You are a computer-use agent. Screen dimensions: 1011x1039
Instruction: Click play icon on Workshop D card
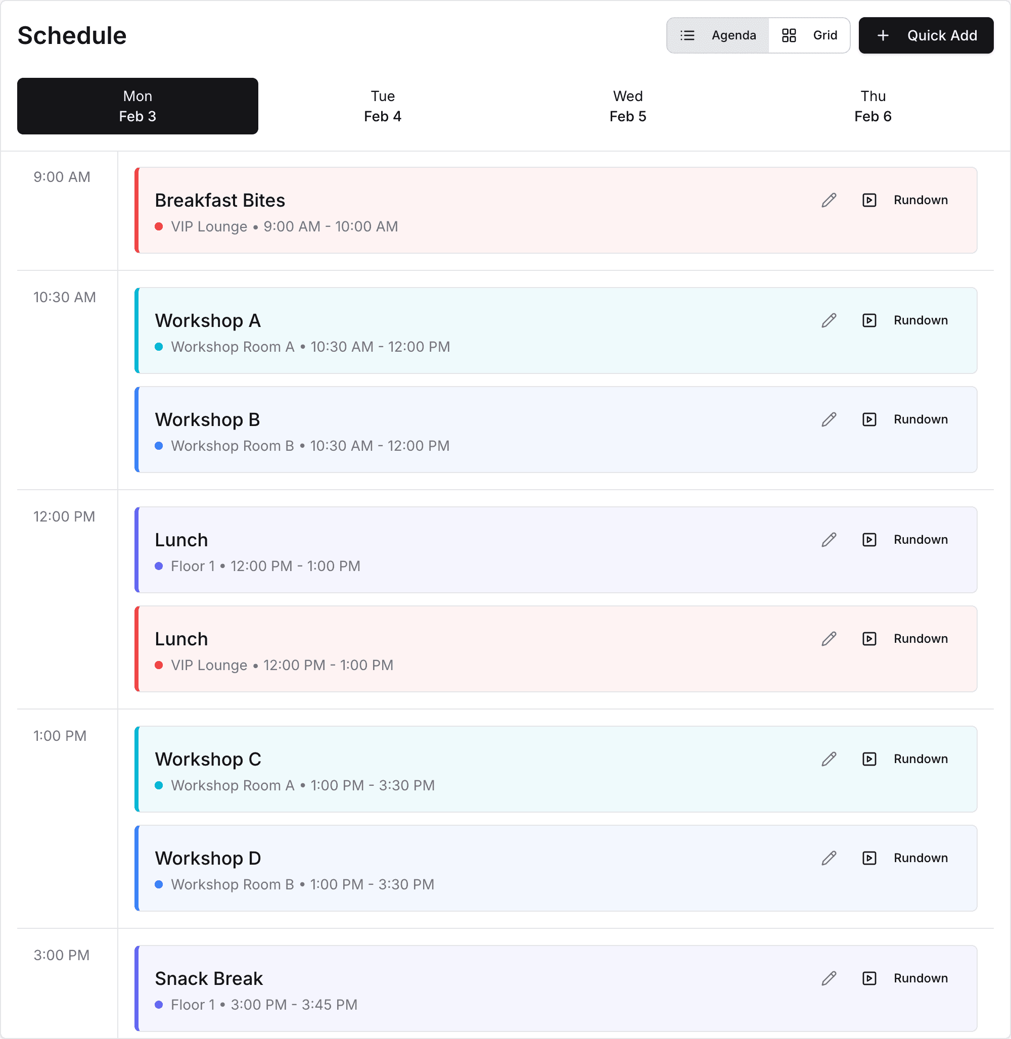(869, 858)
